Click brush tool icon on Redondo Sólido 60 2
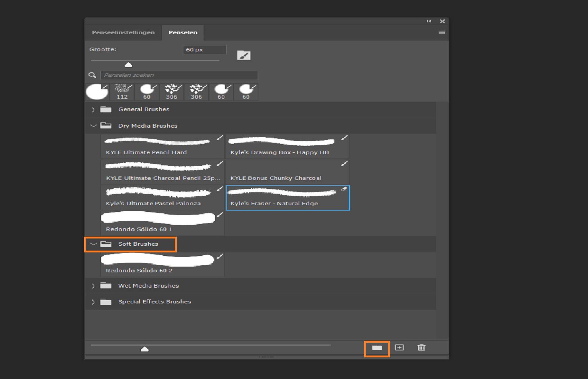 pyautogui.click(x=220, y=256)
